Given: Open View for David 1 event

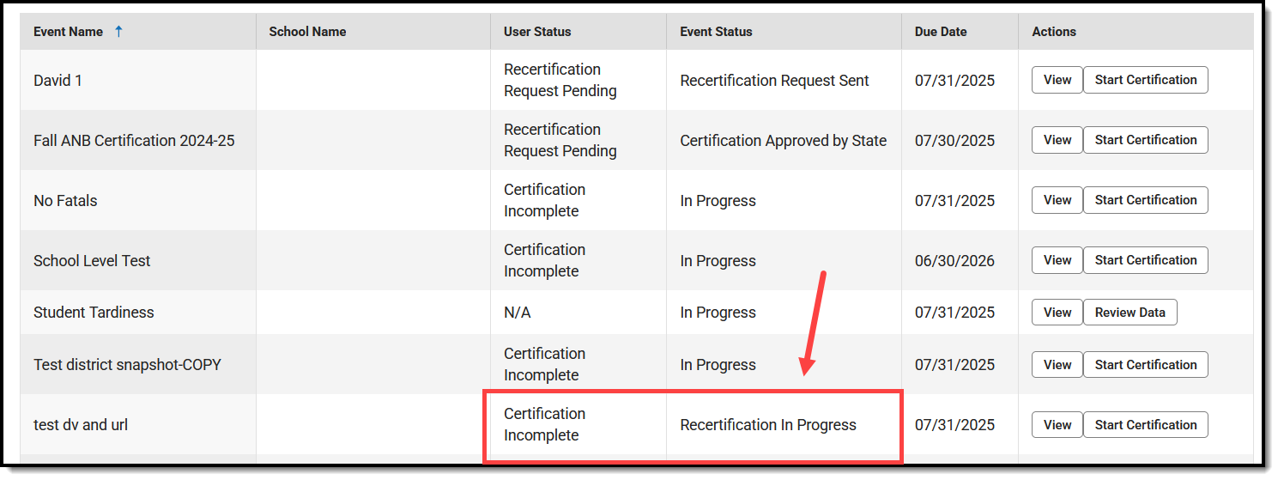Looking at the screenshot, I should (x=1057, y=80).
